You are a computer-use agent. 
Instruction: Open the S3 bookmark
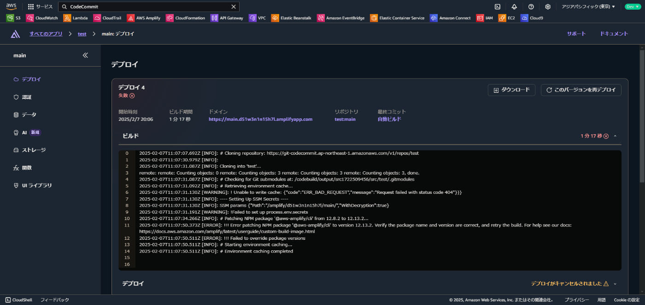pos(13,18)
